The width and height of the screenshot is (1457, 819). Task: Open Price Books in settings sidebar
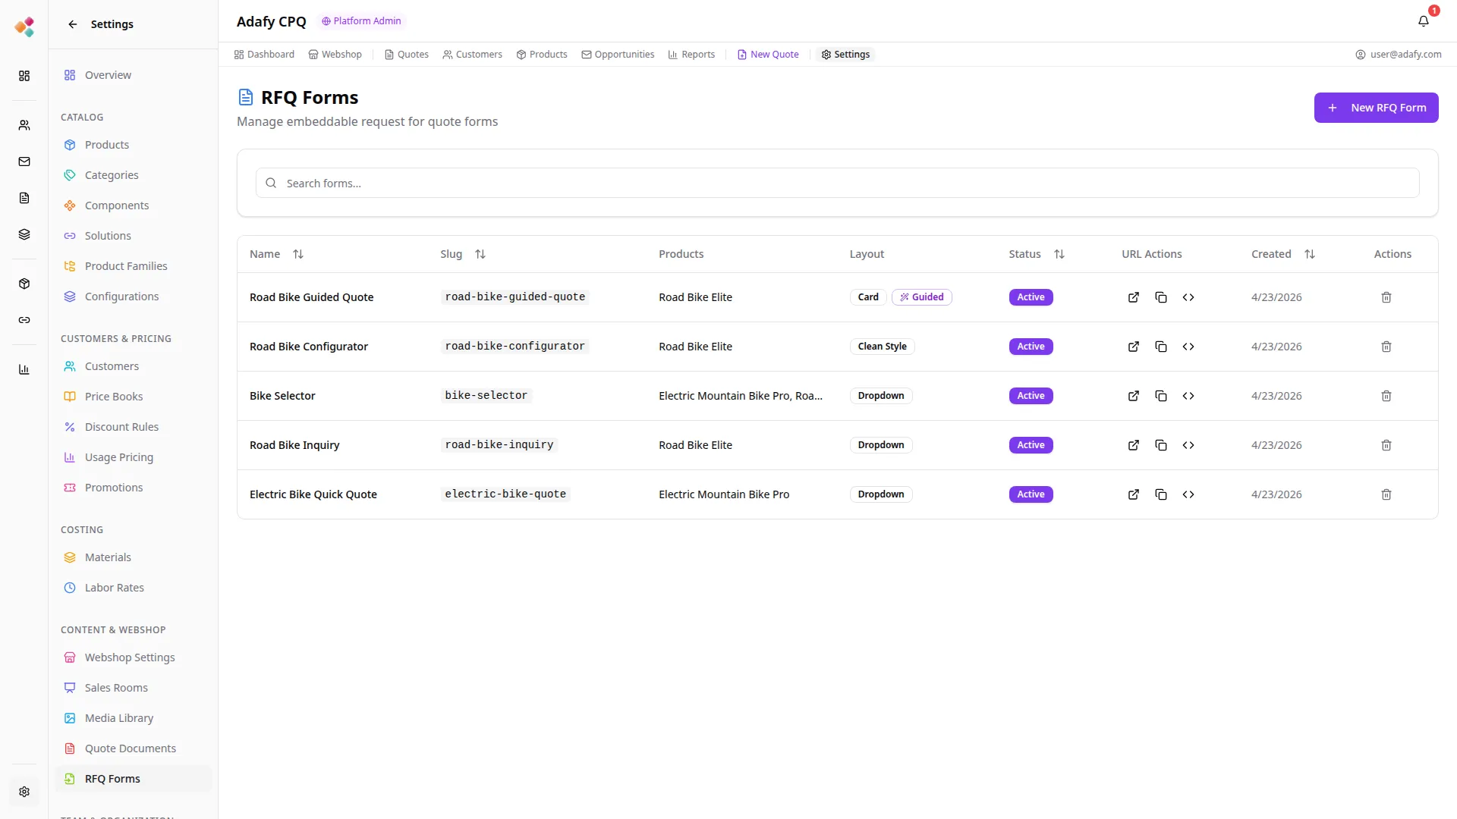pyautogui.click(x=114, y=397)
